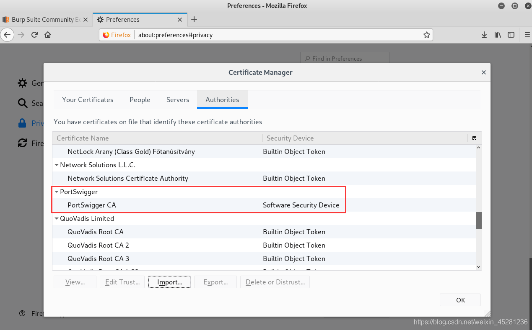The image size is (532, 330).
Task: Click the Software Security Device cell
Action: 301,205
